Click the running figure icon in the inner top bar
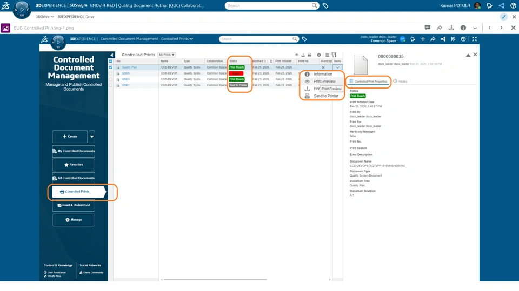Screen dimensions: 519x291 (x=453, y=39)
